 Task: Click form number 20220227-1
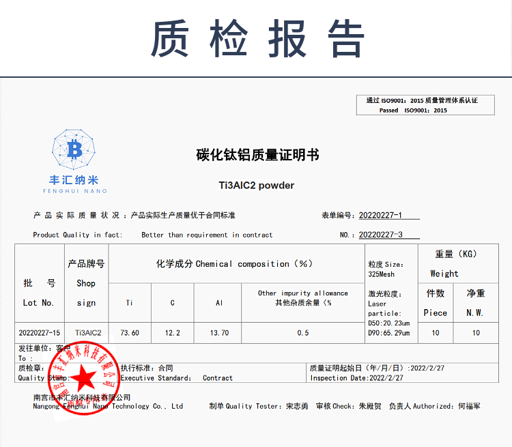pos(380,215)
